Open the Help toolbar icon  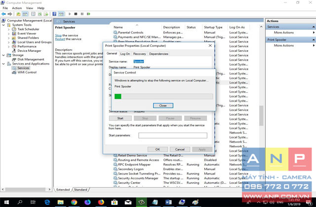54,14
